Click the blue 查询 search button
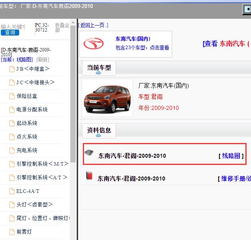 10,32
